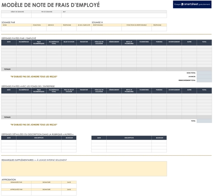This screenshot has width=213, height=196.
Task: Click the receipts reminder under employee-paid table
Action: tap(34, 77)
